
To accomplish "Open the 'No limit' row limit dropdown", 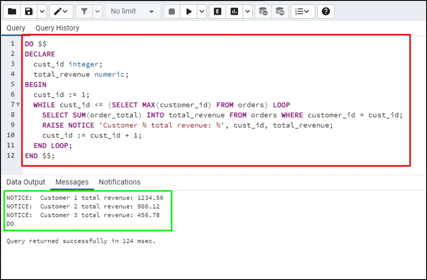I will 132,11.
